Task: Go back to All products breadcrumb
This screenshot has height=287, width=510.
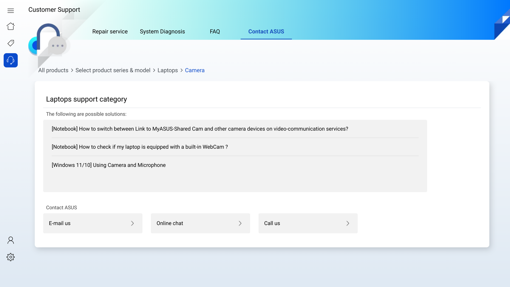Action: (53, 70)
